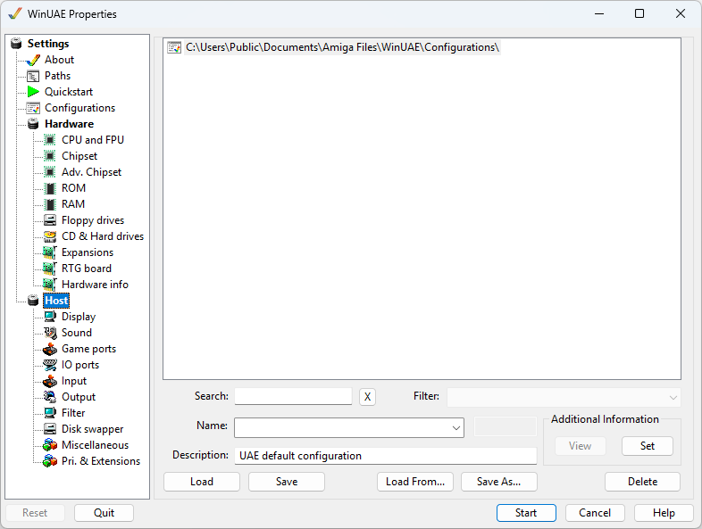
Task: Clear search with the X button
Action: coord(367,397)
